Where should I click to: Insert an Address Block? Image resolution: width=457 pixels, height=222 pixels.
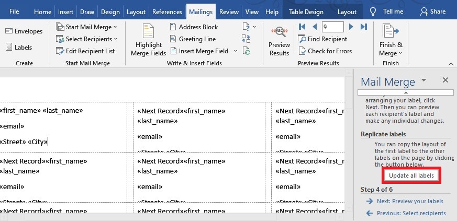pyautogui.click(x=194, y=27)
